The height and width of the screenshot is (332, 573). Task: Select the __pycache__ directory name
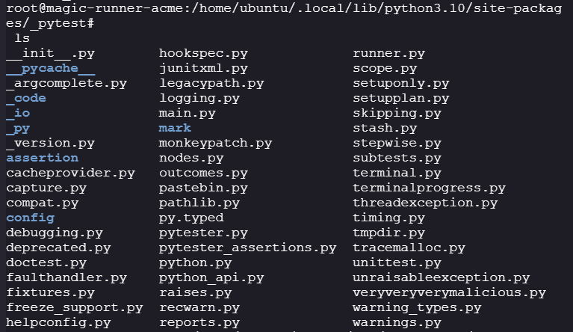pos(50,68)
